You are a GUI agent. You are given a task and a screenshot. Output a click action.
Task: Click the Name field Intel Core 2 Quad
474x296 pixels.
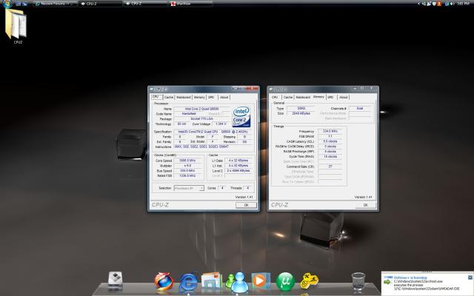pyautogui.click(x=201, y=109)
